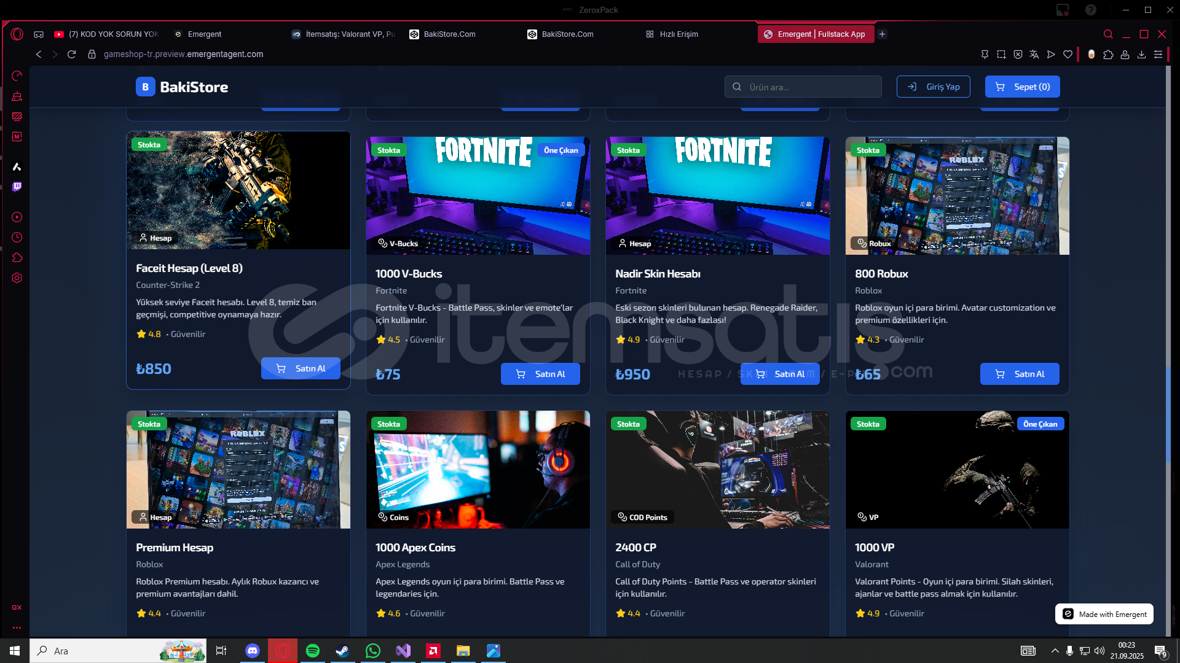
Task: Open the Easy Setup menu icon
Action: coord(1158,54)
